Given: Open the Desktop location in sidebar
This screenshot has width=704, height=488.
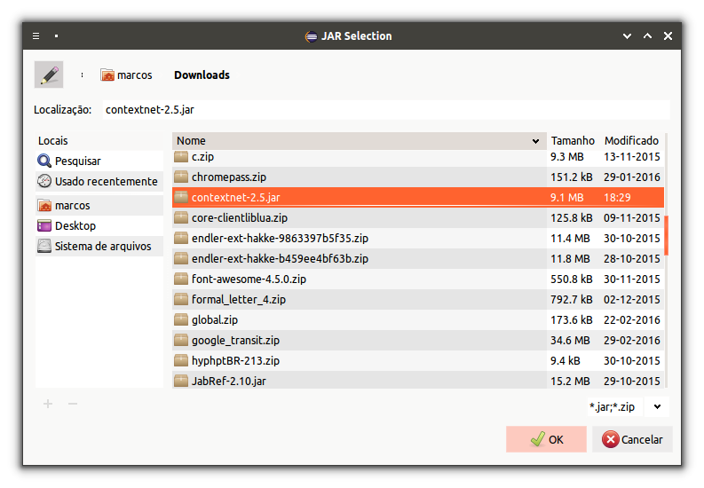Looking at the screenshot, I should tap(75, 225).
